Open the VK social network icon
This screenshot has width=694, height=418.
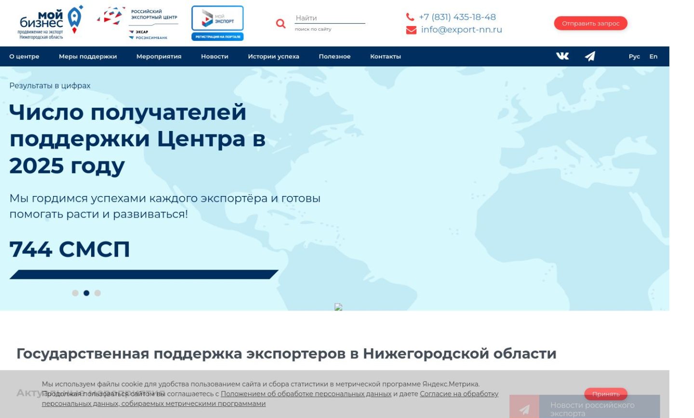coord(562,56)
